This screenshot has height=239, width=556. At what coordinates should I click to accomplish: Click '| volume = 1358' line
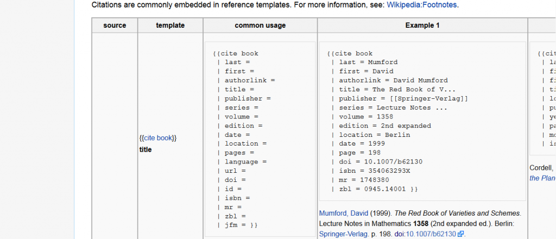362,117
